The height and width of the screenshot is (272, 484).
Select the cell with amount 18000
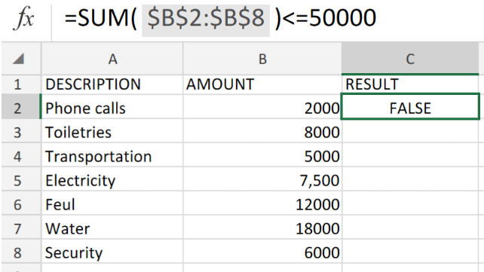click(x=262, y=228)
